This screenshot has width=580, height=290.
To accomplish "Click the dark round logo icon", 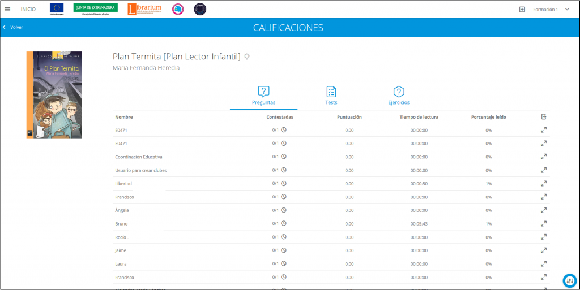I will pos(200,10).
